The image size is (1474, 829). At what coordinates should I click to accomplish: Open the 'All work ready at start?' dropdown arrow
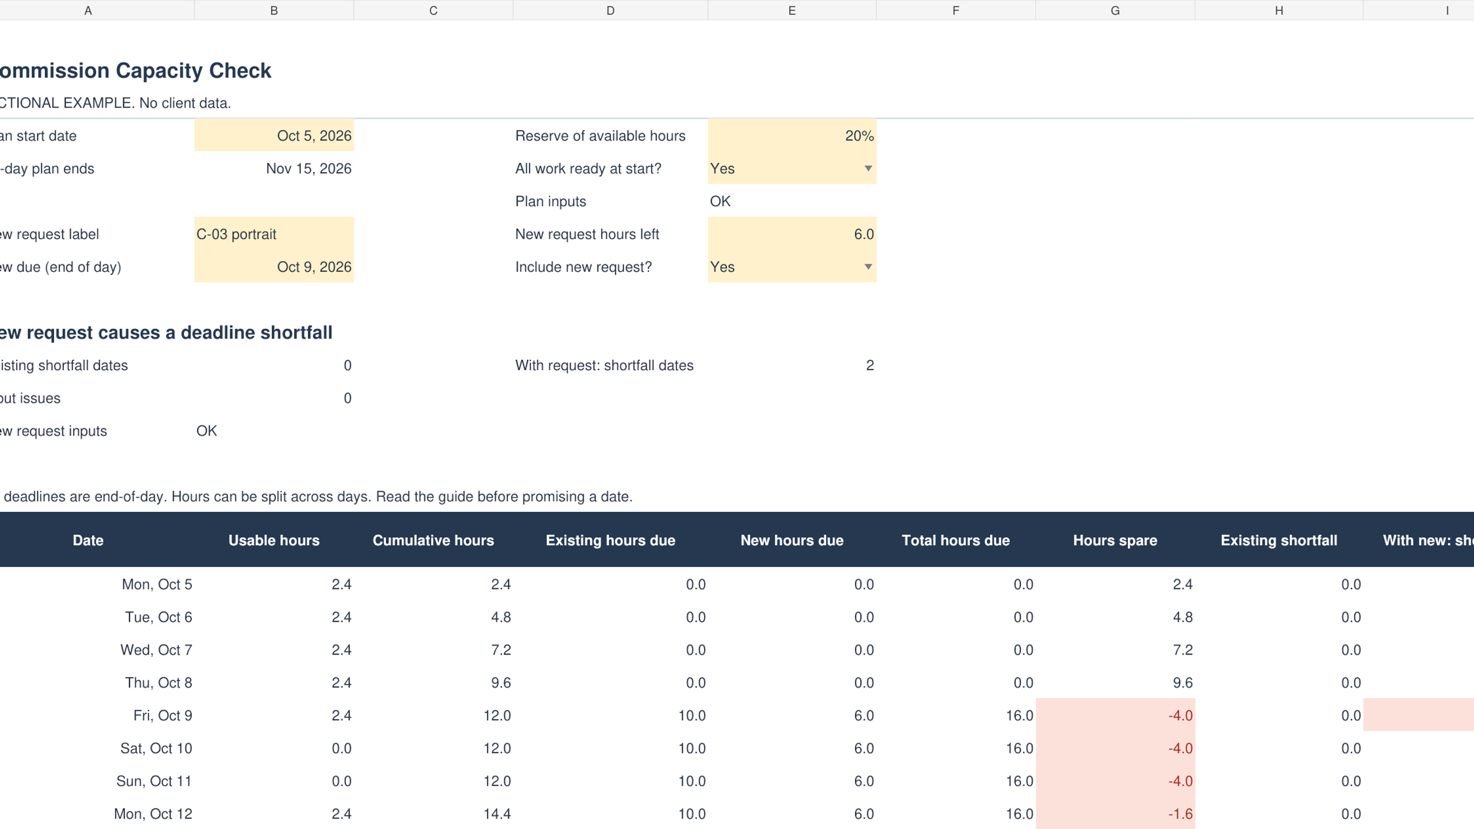[868, 169]
